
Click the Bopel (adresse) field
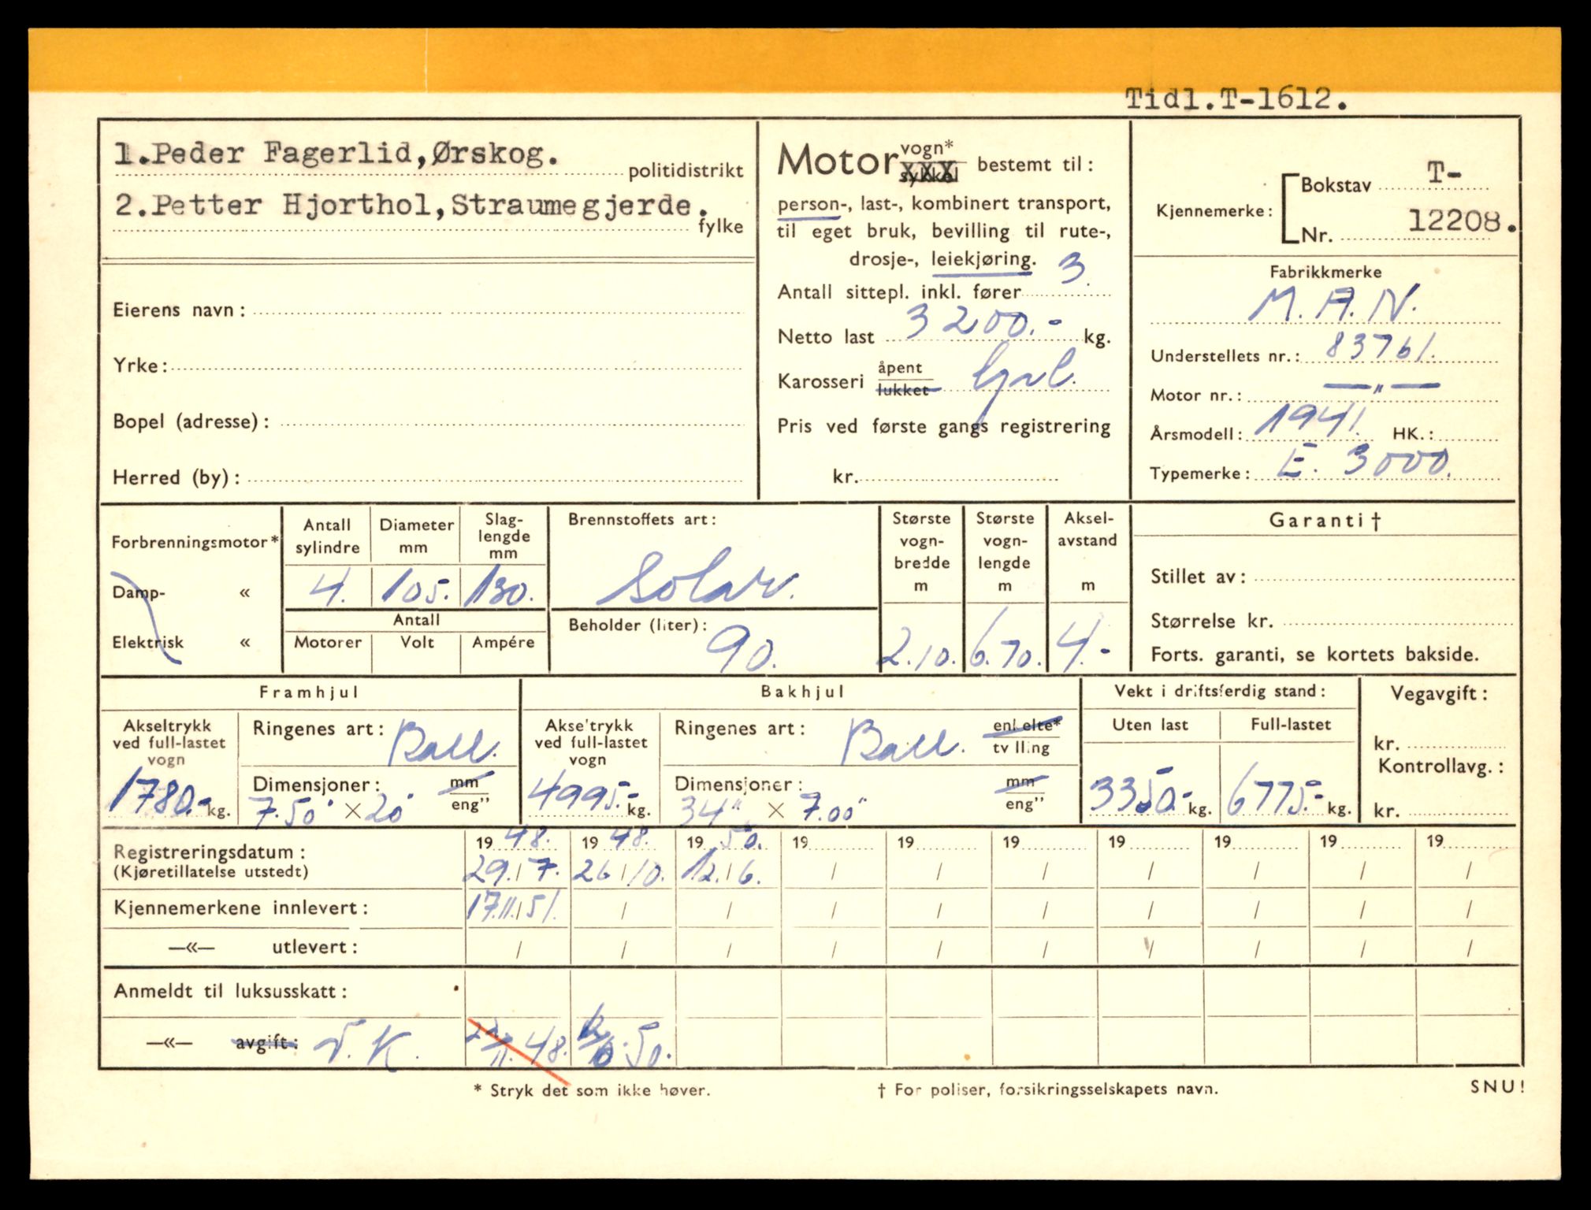(x=511, y=422)
